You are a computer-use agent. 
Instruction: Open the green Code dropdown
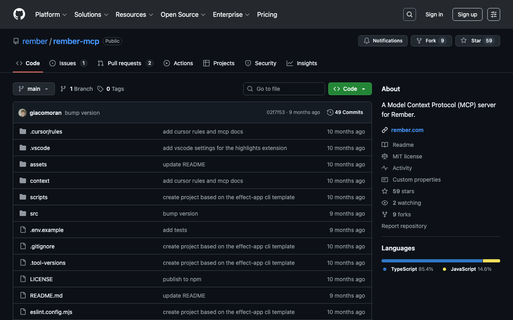point(350,89)
